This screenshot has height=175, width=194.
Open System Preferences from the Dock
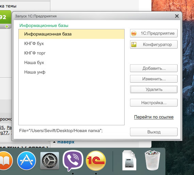click(x=50, y=161)
